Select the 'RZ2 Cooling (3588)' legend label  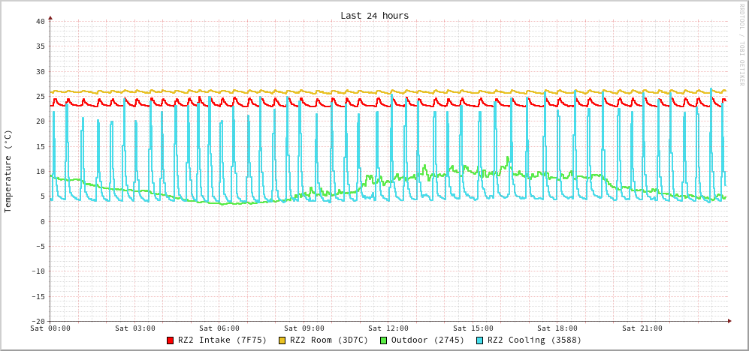point(534,340)
